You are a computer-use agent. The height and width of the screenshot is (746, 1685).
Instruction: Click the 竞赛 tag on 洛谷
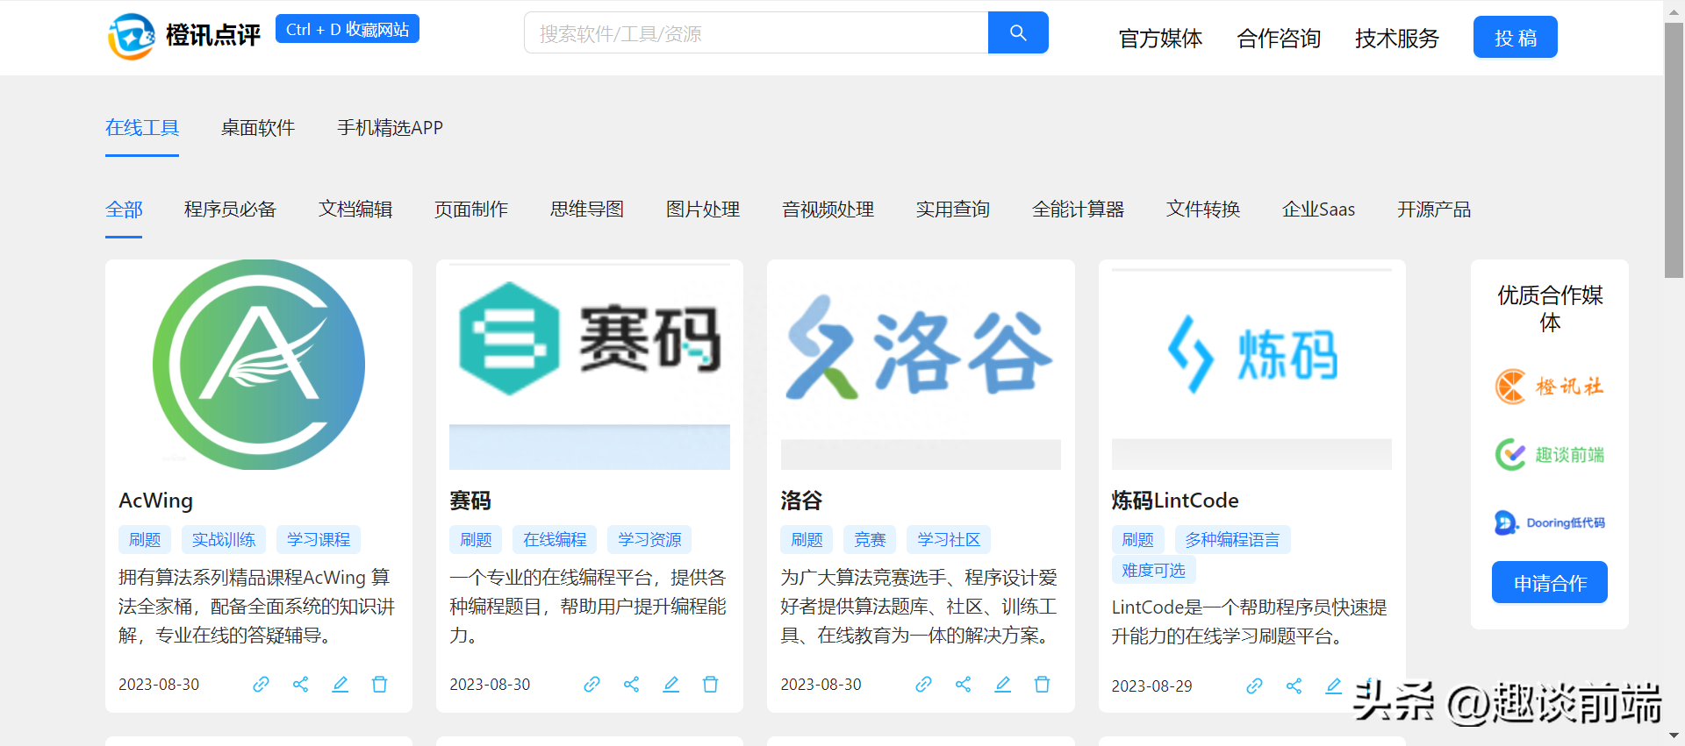coord(870,539)
